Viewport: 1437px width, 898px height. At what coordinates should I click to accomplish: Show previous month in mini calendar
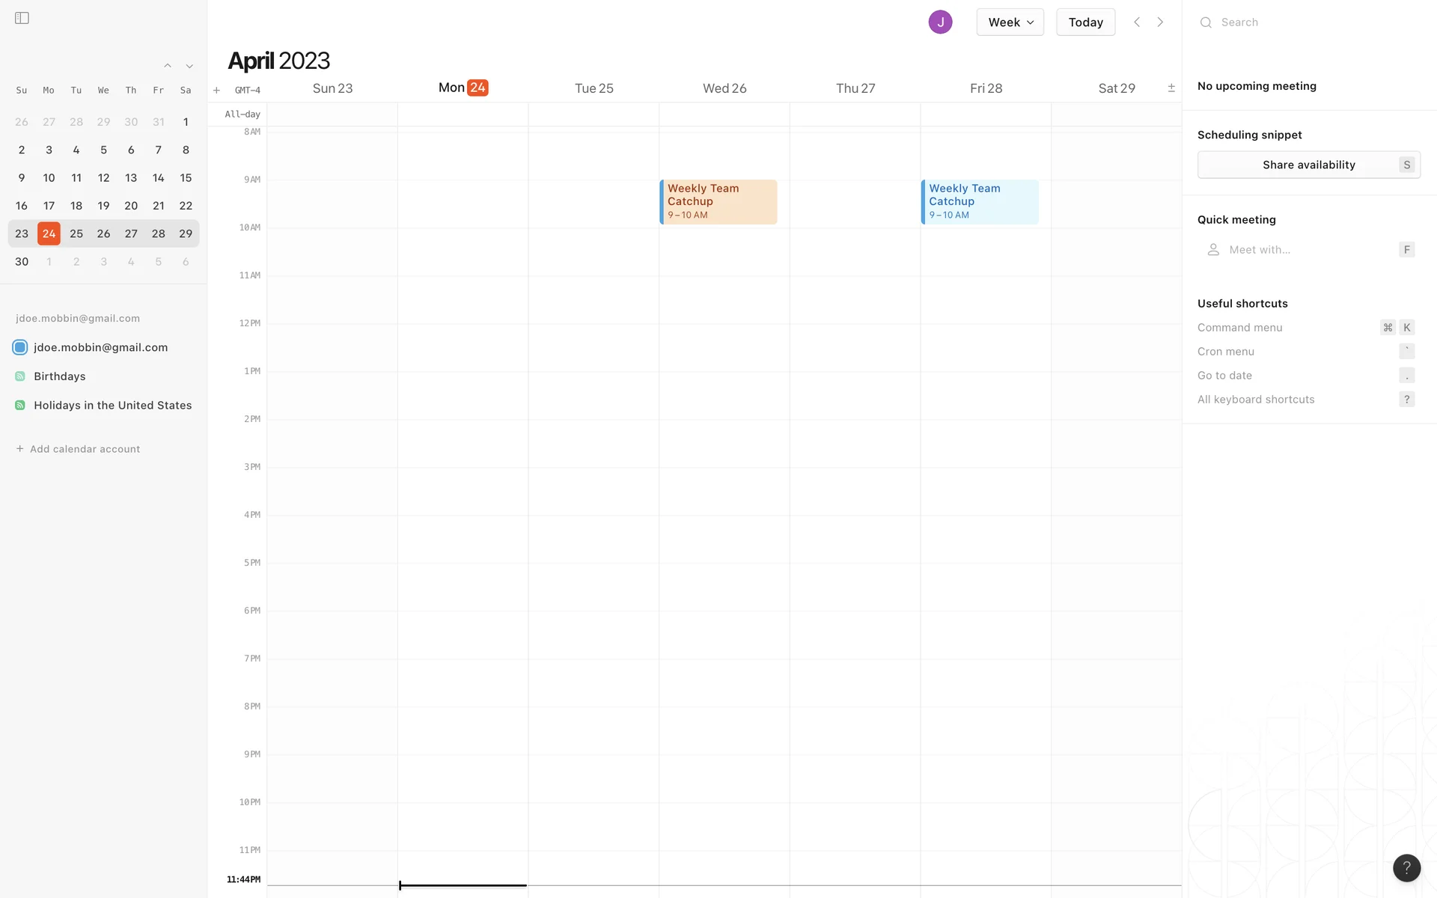(168, 66)
